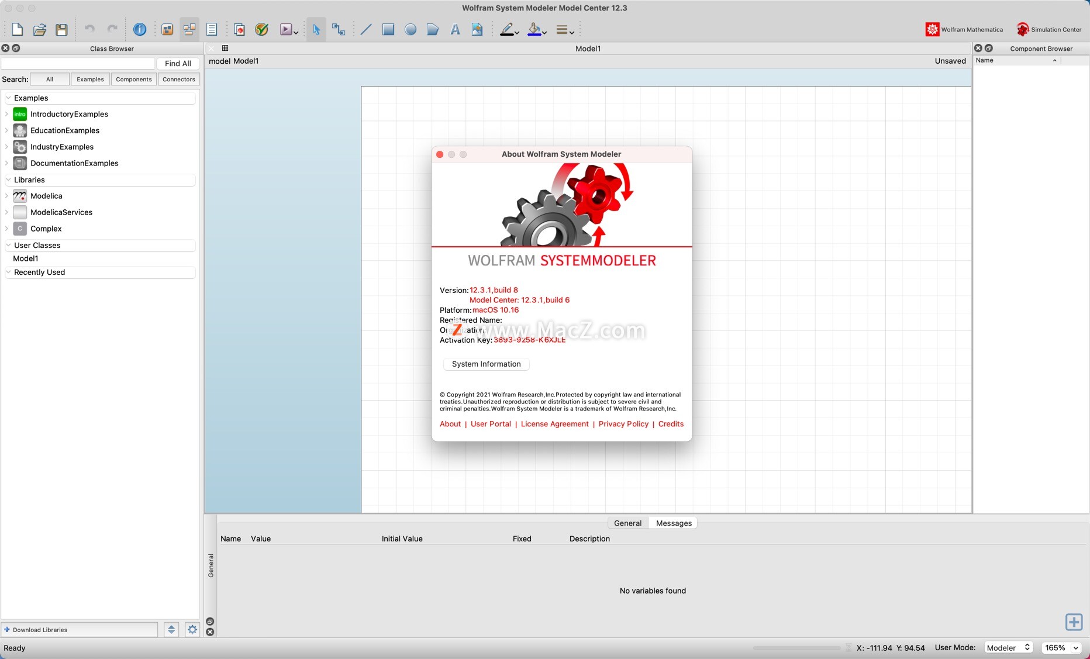Click the copy-with-red-burst toolbar icon
This screenshot has width=1090, height=659.
click(x=239, y=29)
